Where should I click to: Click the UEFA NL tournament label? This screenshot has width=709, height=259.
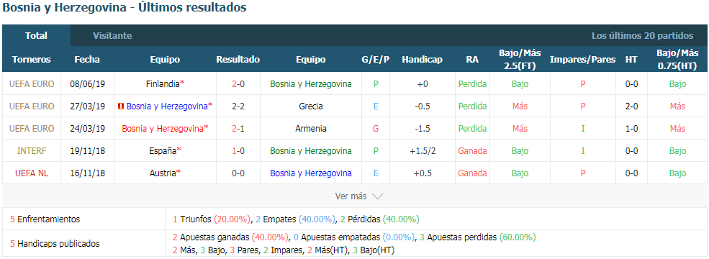(x=31, y=173)
